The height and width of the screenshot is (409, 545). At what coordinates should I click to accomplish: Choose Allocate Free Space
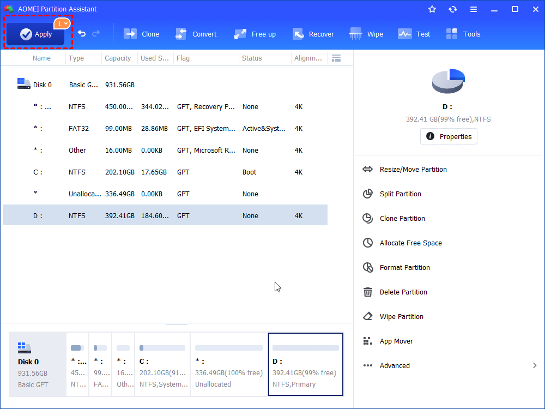click(410, 243)
